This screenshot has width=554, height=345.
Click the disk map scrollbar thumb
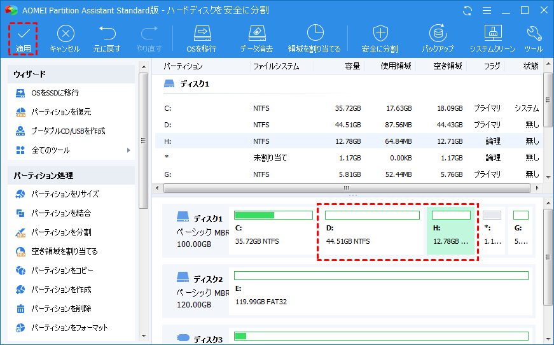(x=548, y=257)
